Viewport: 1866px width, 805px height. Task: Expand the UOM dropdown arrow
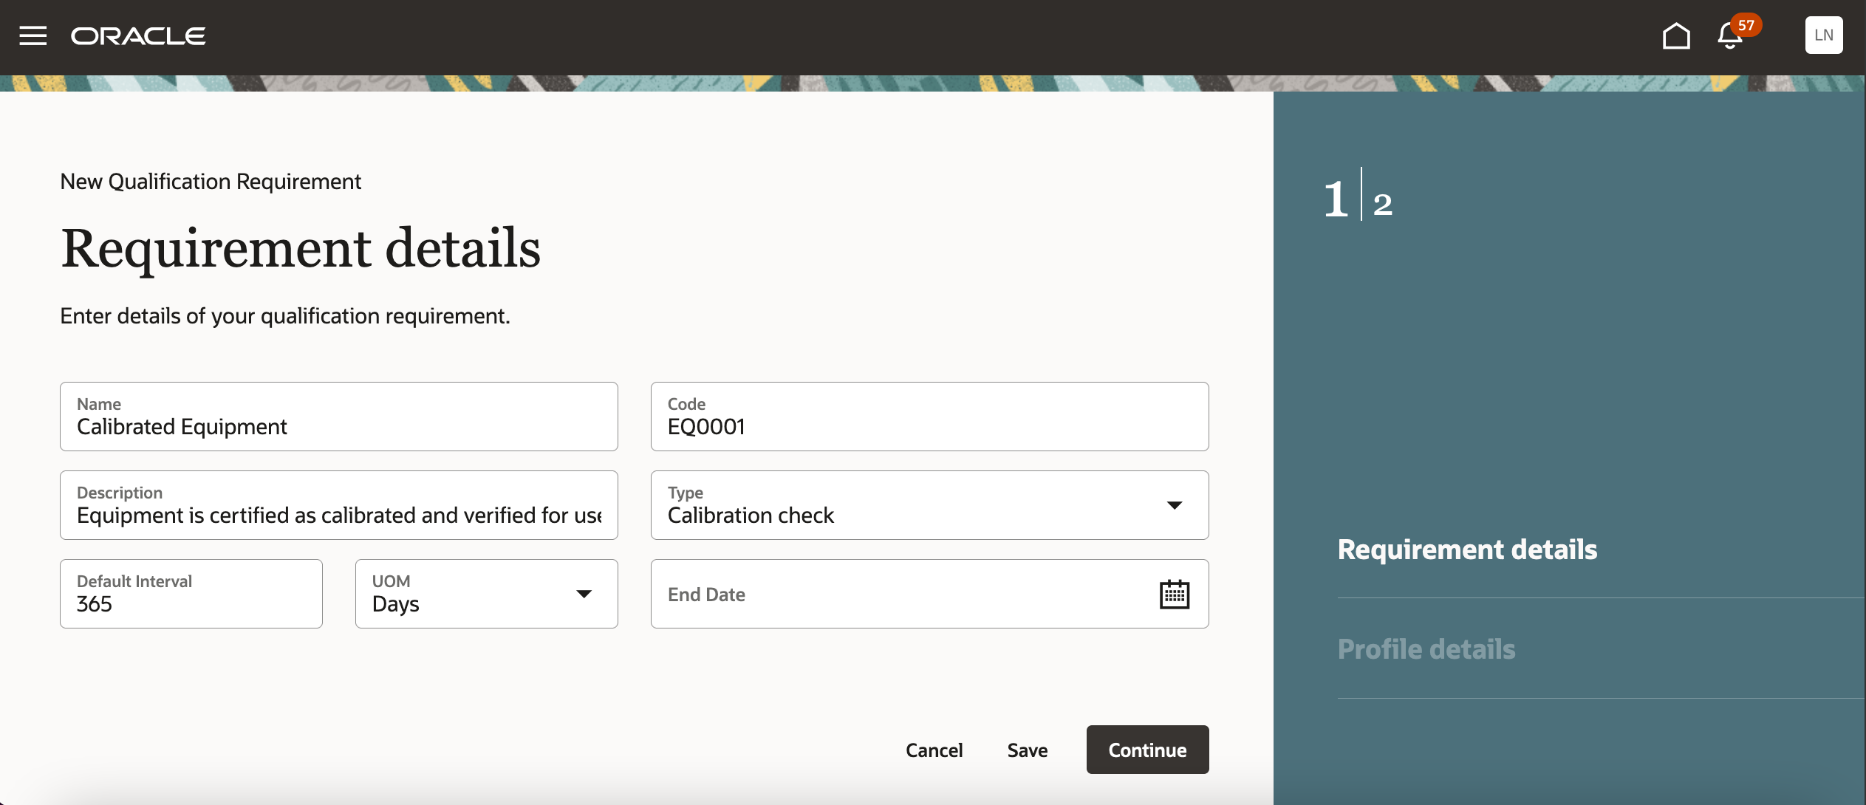pyautogui.click(x=584, y=594)
